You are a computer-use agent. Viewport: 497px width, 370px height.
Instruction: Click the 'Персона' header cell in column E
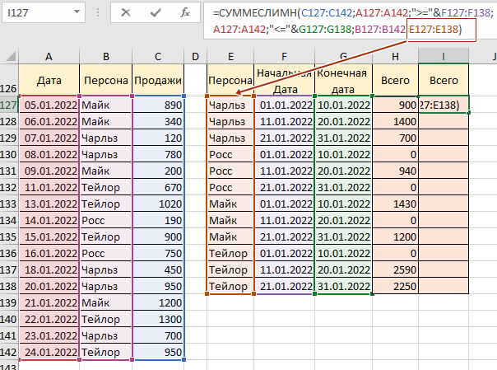[230, 80]
